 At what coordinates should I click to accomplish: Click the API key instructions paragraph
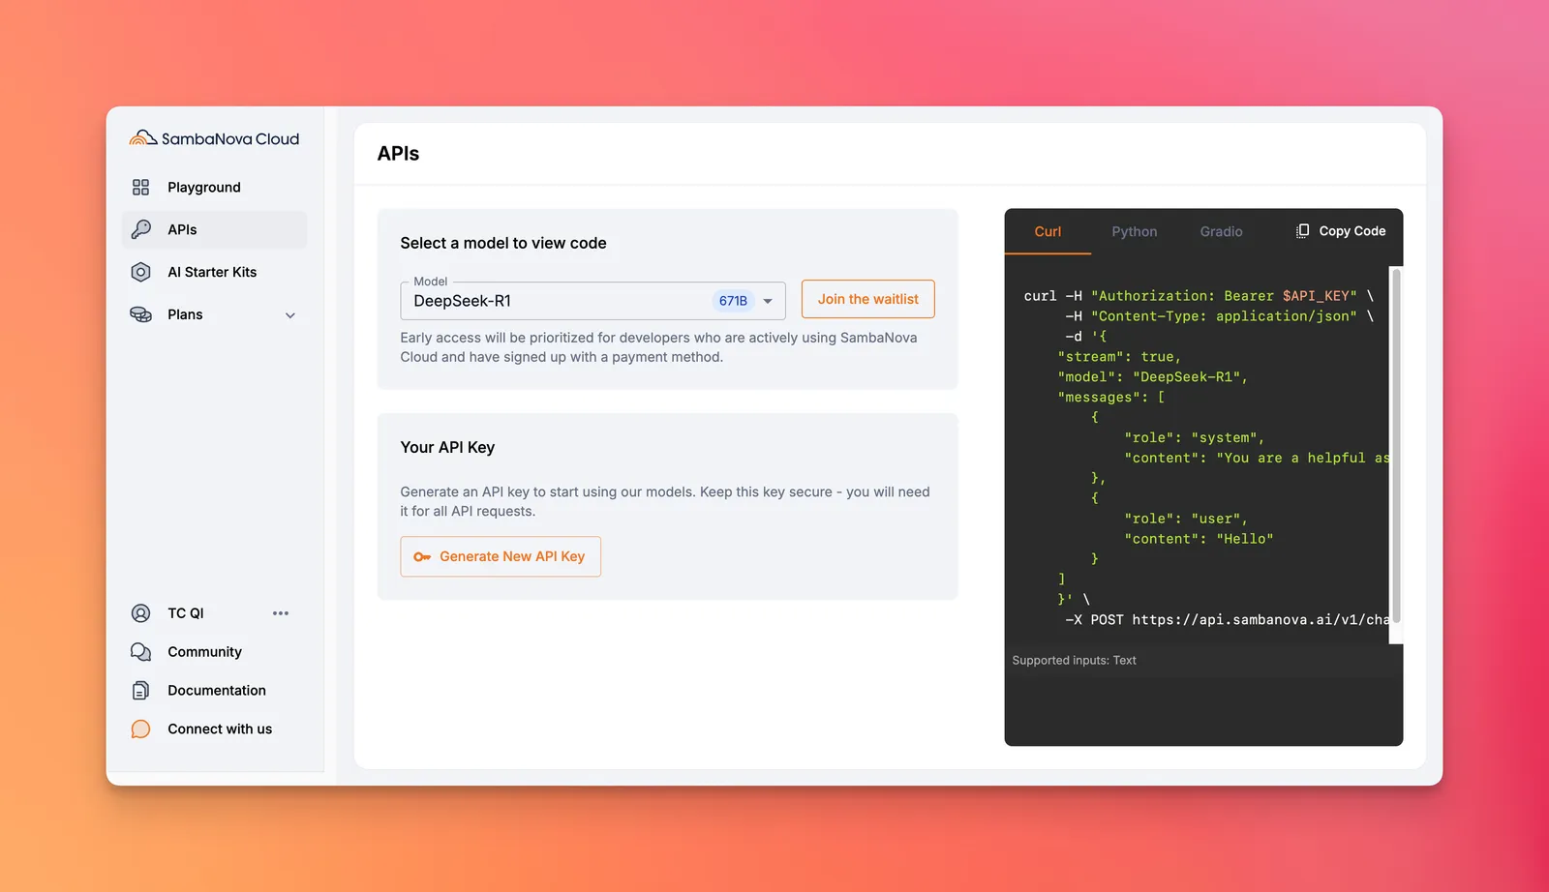pyautogui.click(x=665, y=501)
